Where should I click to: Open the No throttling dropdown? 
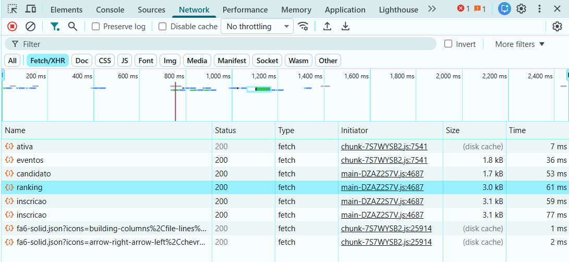pos(257,27)
